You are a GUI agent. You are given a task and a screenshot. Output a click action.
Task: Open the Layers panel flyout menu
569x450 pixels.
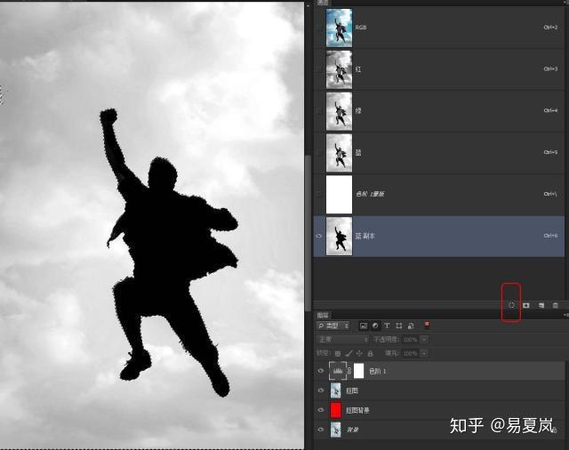click(566, 315)
